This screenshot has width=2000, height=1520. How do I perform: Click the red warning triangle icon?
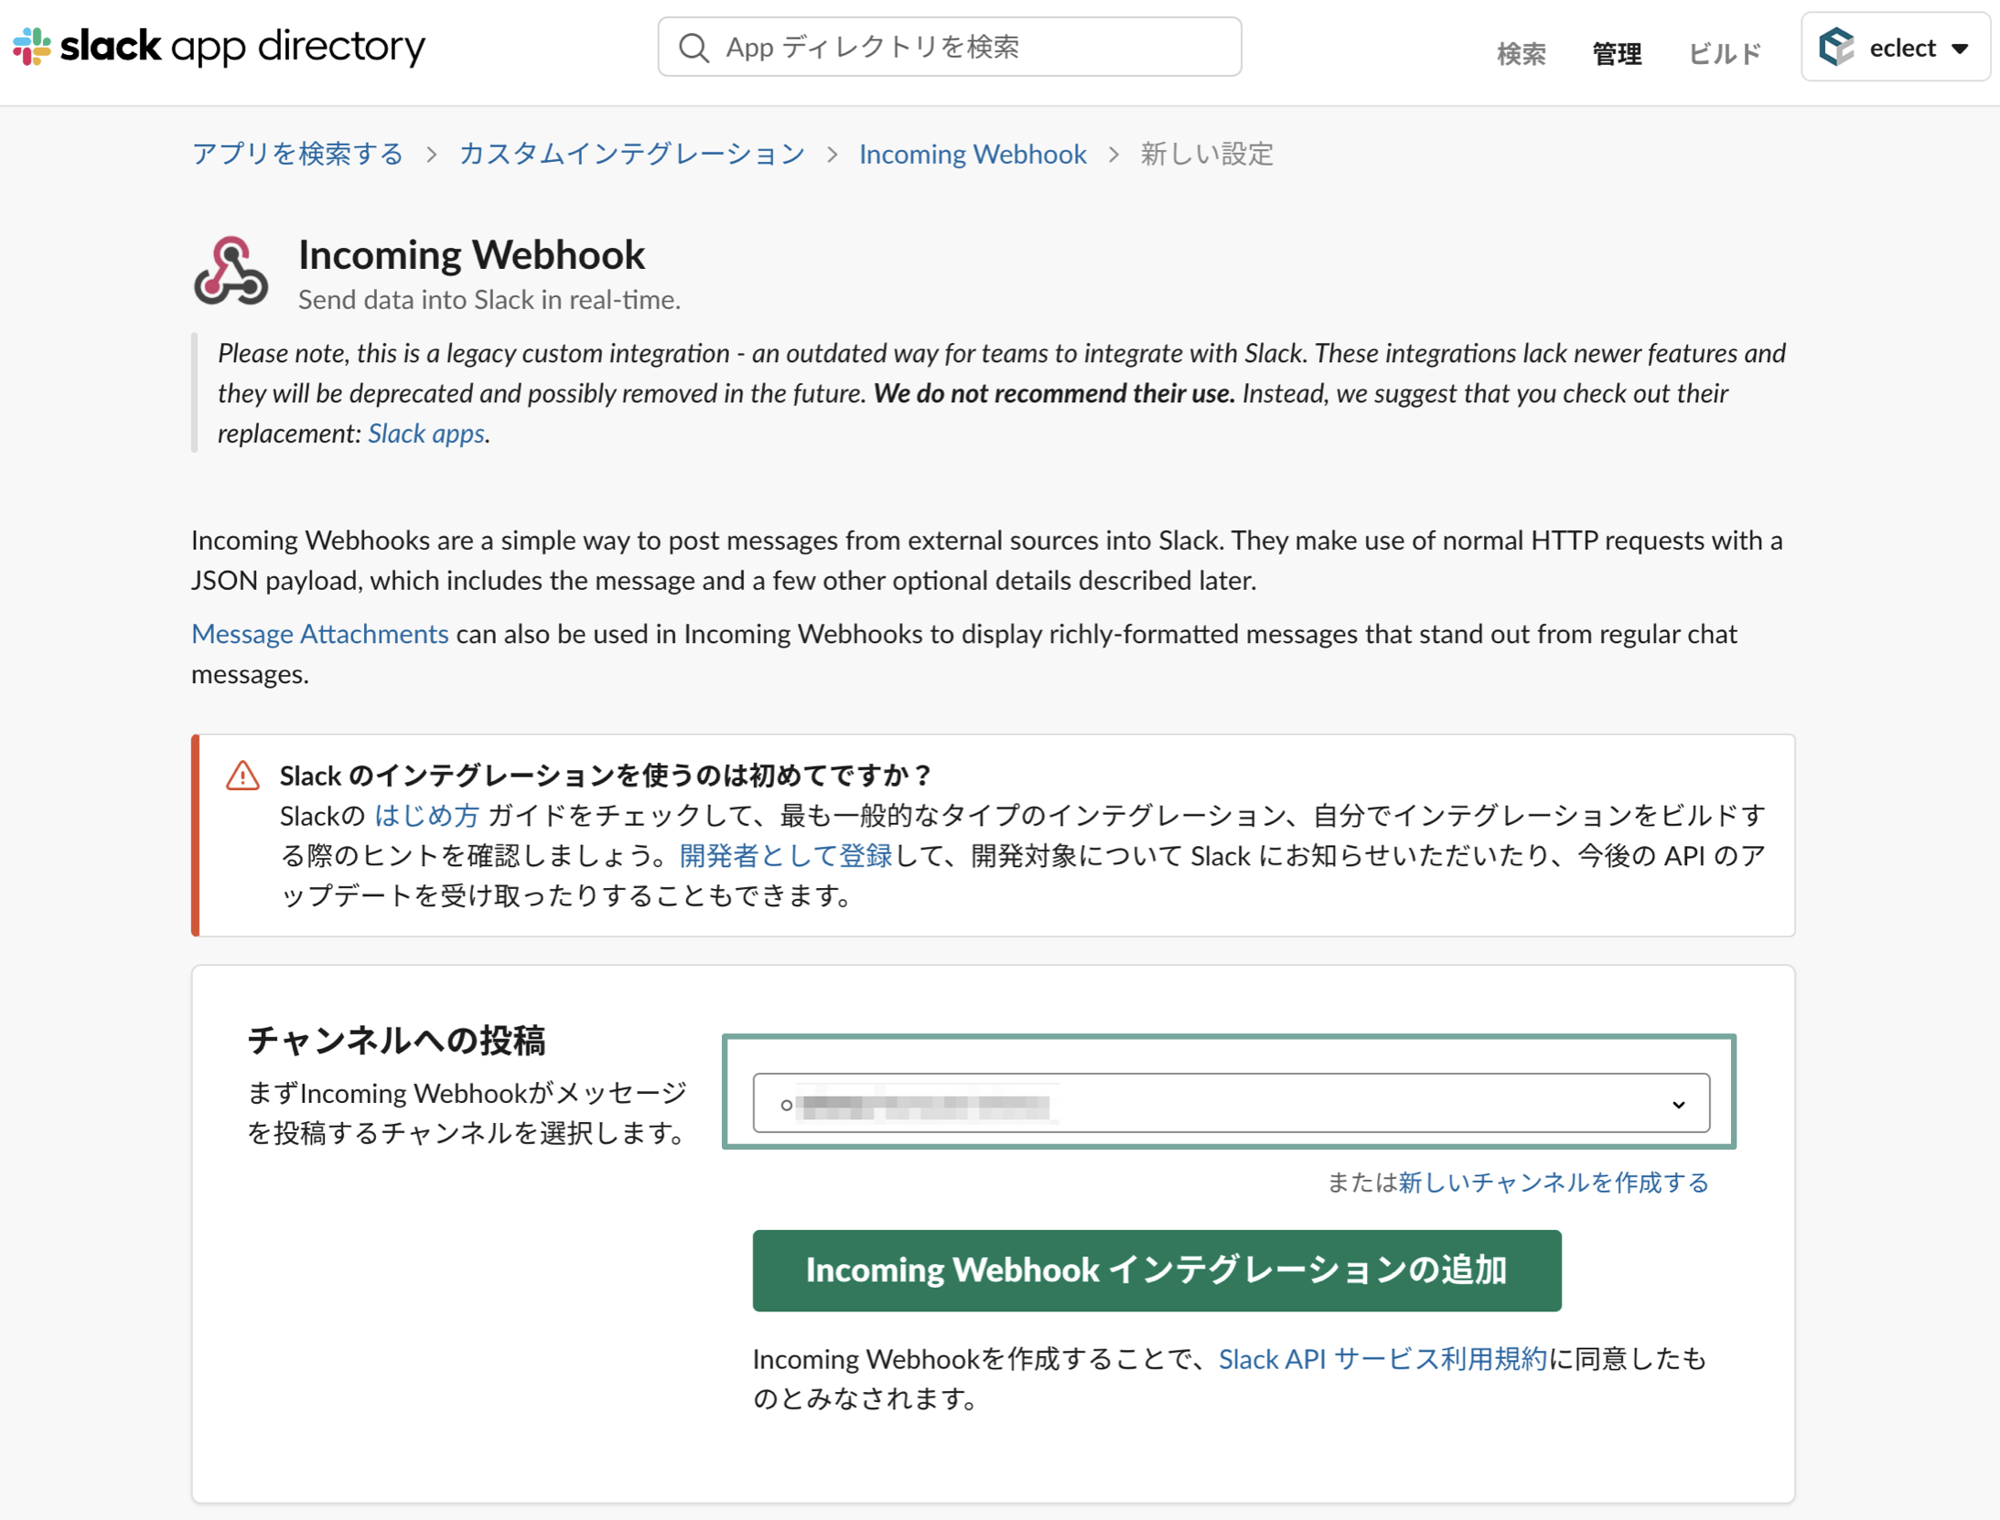coord(242,776)
